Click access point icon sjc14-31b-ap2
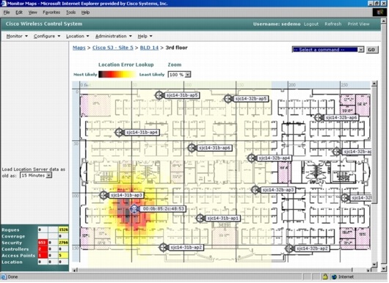The height and width of the screenshot is (283, 389). tap(163, 247)
